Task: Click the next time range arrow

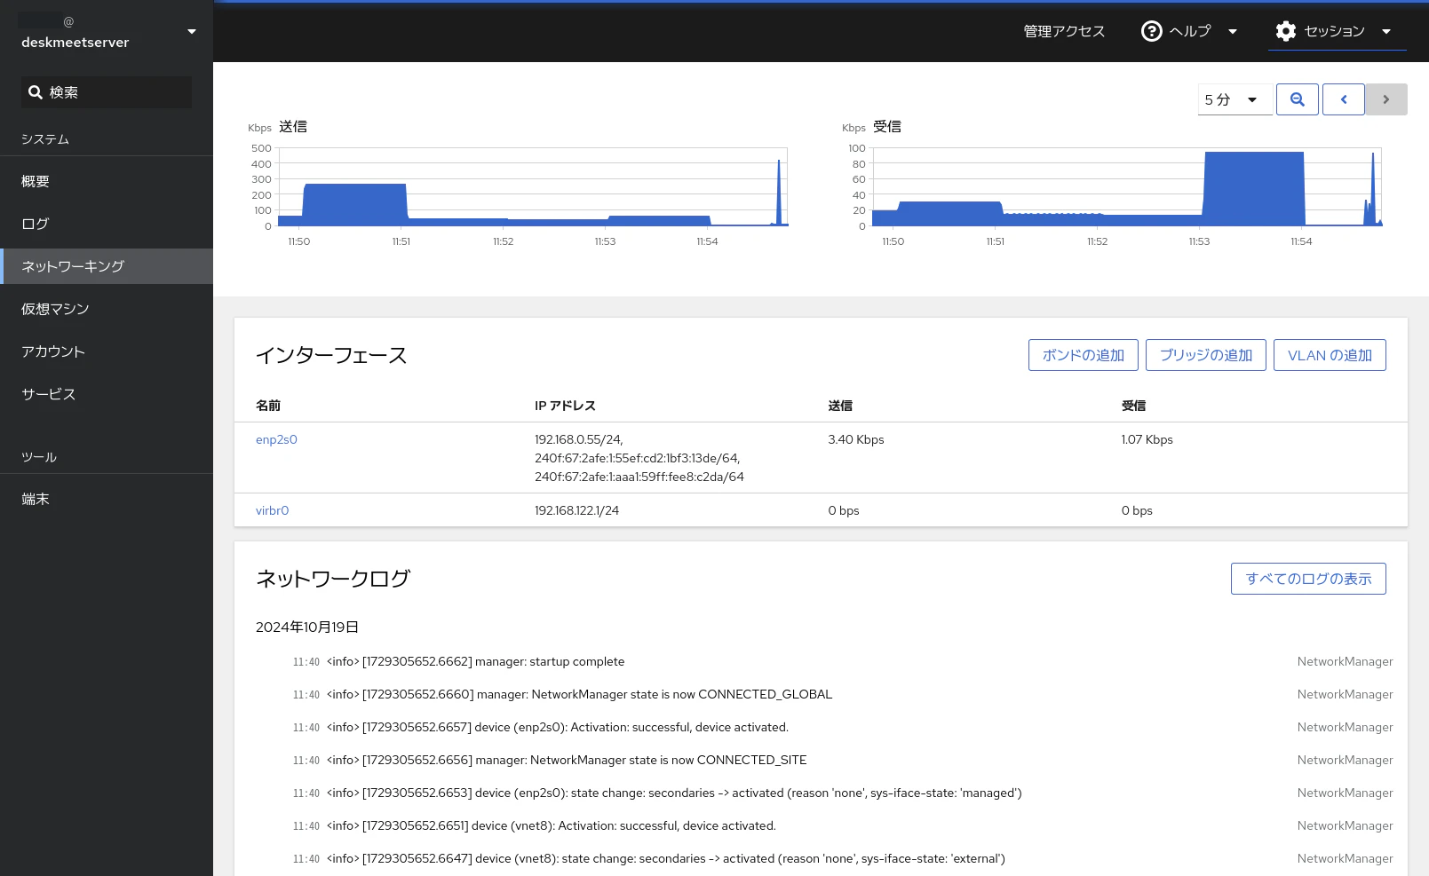Action: point(1385,99)
